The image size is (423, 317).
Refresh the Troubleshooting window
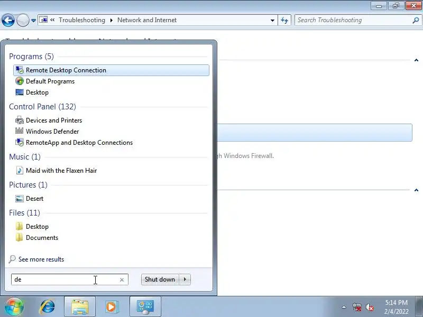[284, 20]
